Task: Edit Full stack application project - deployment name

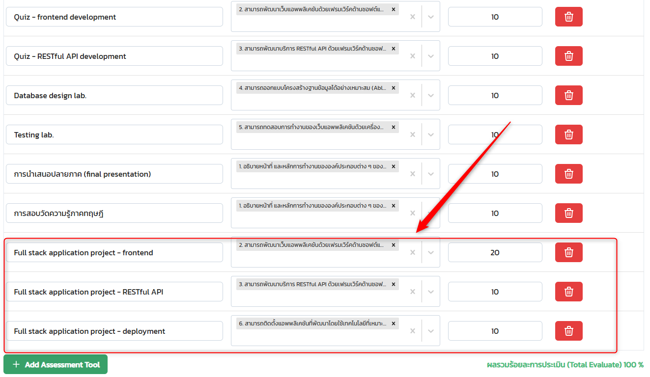Action: point(114,331)
